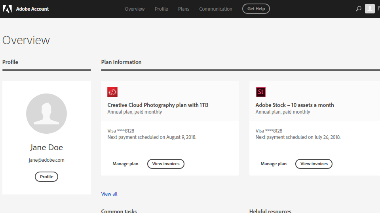
Task: Click the Creative Cloud plan icon
Action: (x=112, y=92)
